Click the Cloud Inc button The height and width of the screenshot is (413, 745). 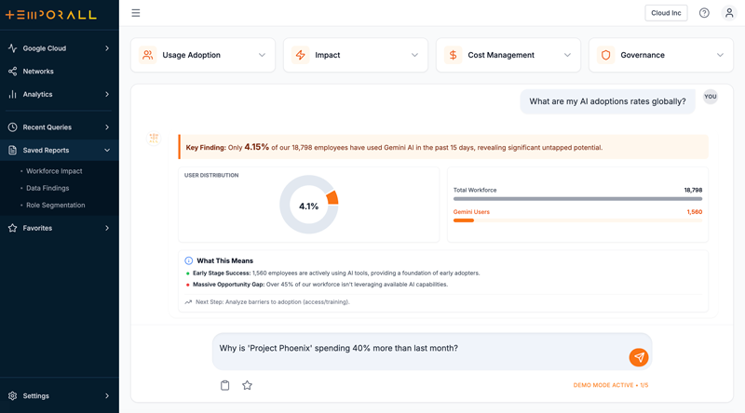(666, 13)
